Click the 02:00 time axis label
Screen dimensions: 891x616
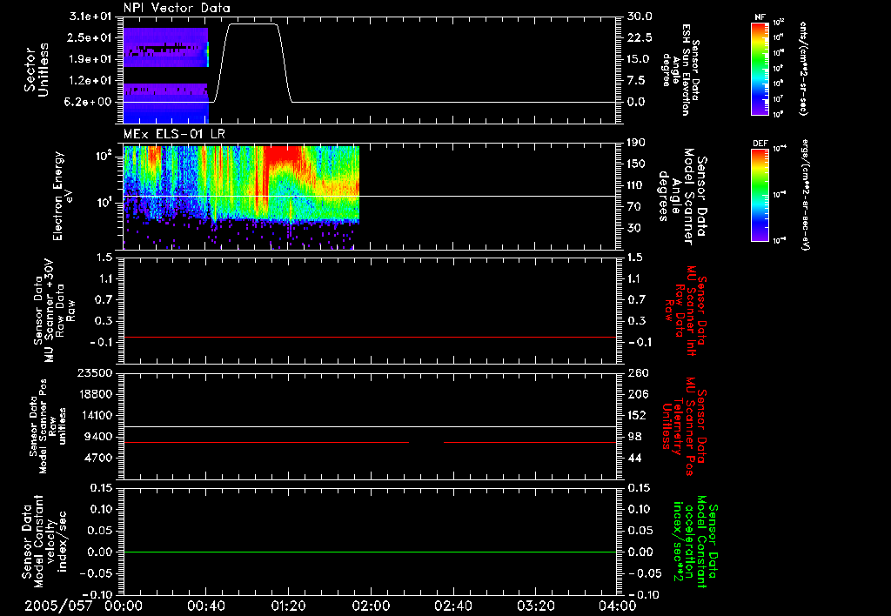pos(371,606)
